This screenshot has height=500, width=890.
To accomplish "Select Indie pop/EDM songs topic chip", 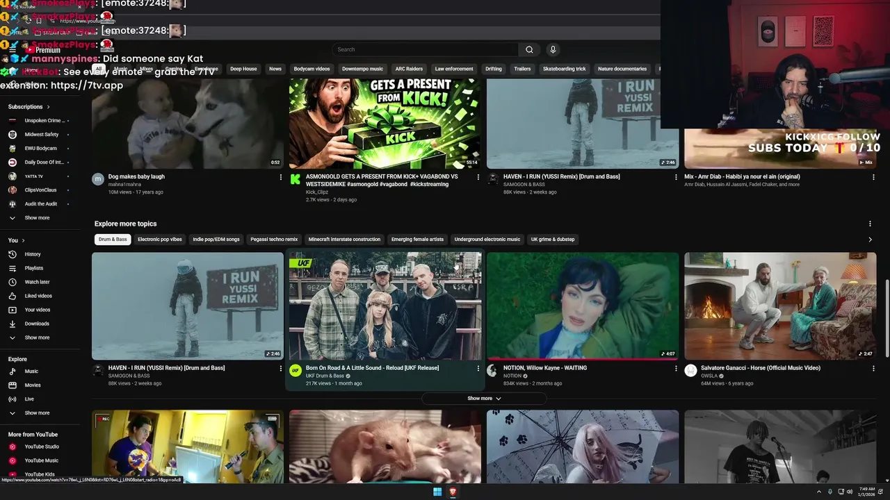I will 216,240.
